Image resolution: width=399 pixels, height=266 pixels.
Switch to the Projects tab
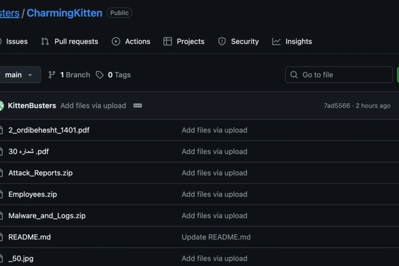pyautogui.click(x=190, y=41)
